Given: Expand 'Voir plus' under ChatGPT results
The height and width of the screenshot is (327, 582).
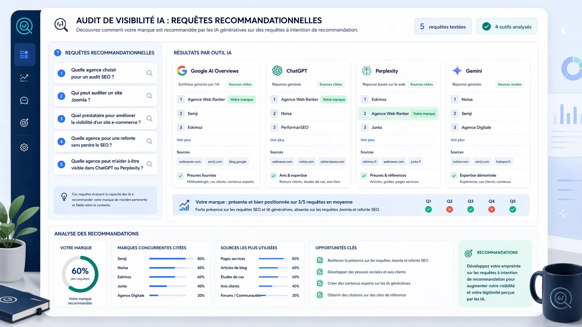Looking at the screenshot, I should click(277, 140).
